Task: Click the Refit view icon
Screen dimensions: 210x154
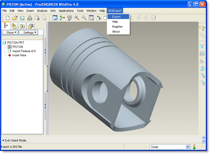Action: click(91, 18)
